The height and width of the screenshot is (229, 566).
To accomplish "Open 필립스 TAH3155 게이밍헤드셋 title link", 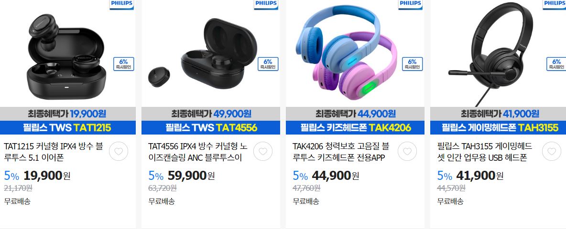I will [485, 152].
